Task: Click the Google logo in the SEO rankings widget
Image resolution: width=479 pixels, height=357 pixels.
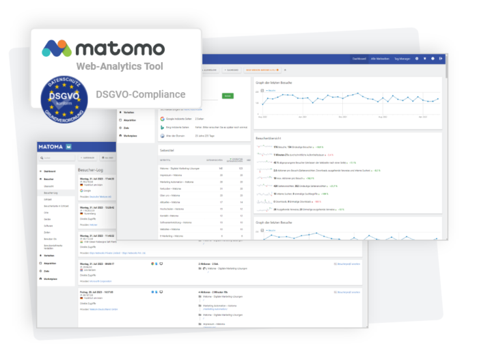Action: tap(162, 119)
